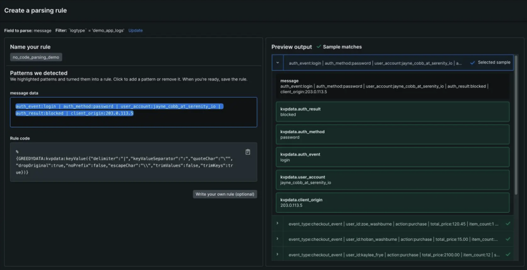Screen dimensions: 527x270
Task: Click the highlighted message data pattern
Action: click(x=119, y=110)
